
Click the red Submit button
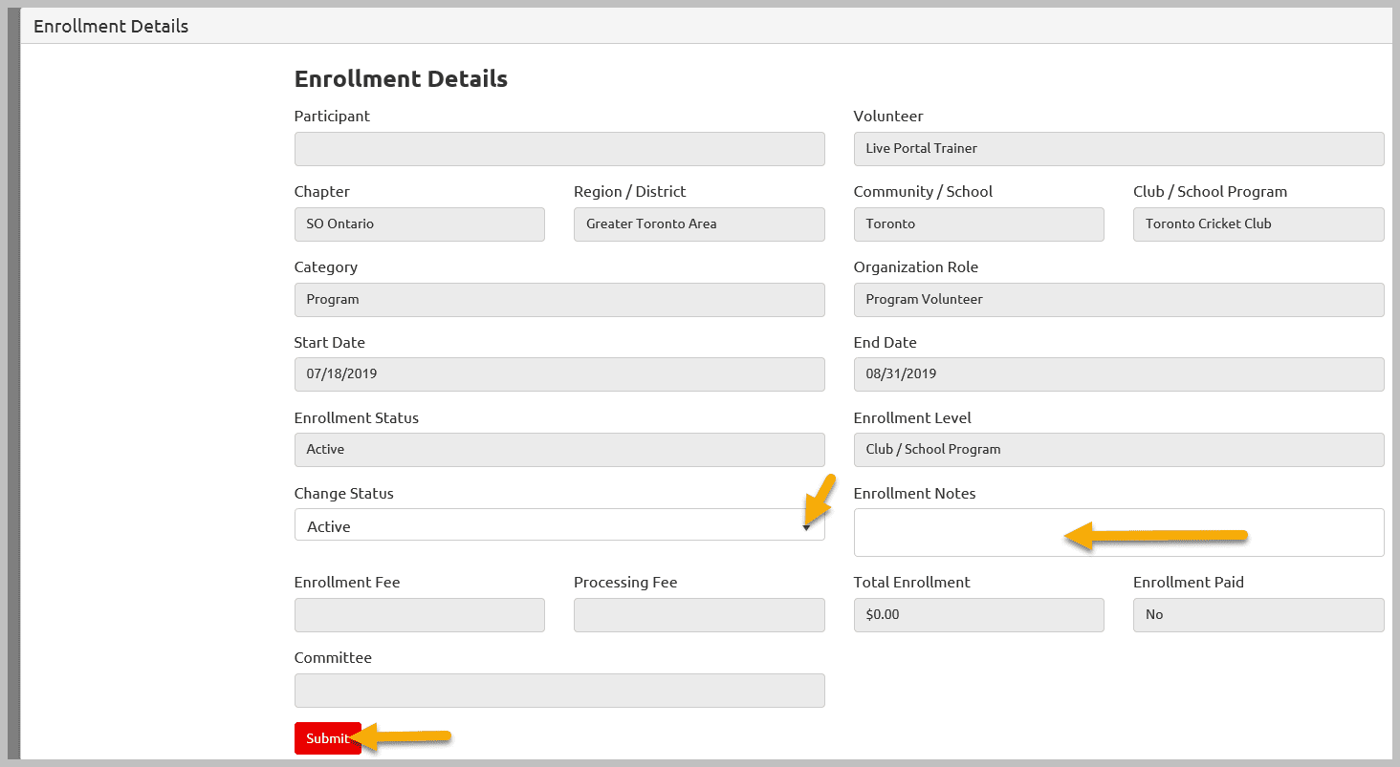[328, 738]
